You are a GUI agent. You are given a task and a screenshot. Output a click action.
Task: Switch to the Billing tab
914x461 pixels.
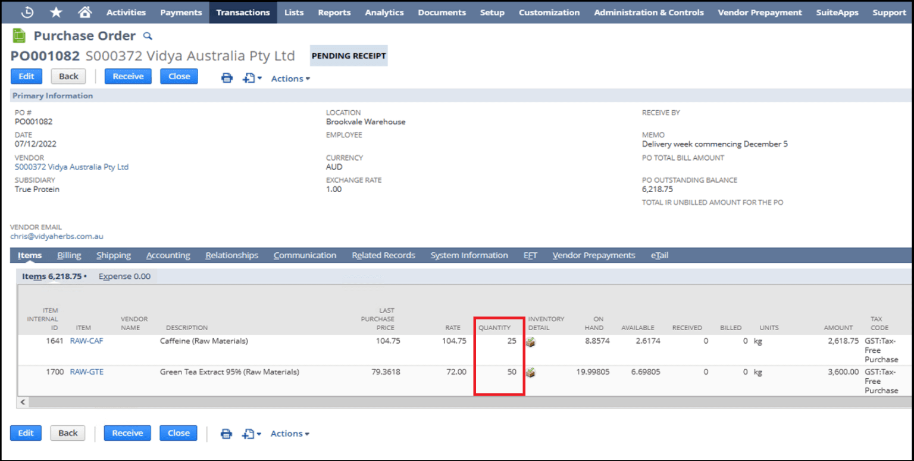69,255
